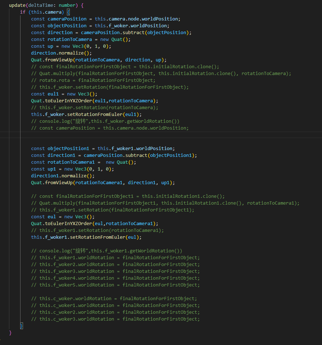This screenshot has height=345, width=322.
Task: Click 'this.f_woker.setRotationFromEuler(eul1)' line
Action: click(86, 115)
